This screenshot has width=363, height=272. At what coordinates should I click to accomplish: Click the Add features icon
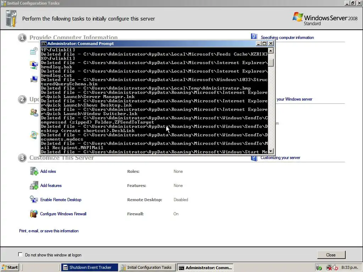[34, 185]
